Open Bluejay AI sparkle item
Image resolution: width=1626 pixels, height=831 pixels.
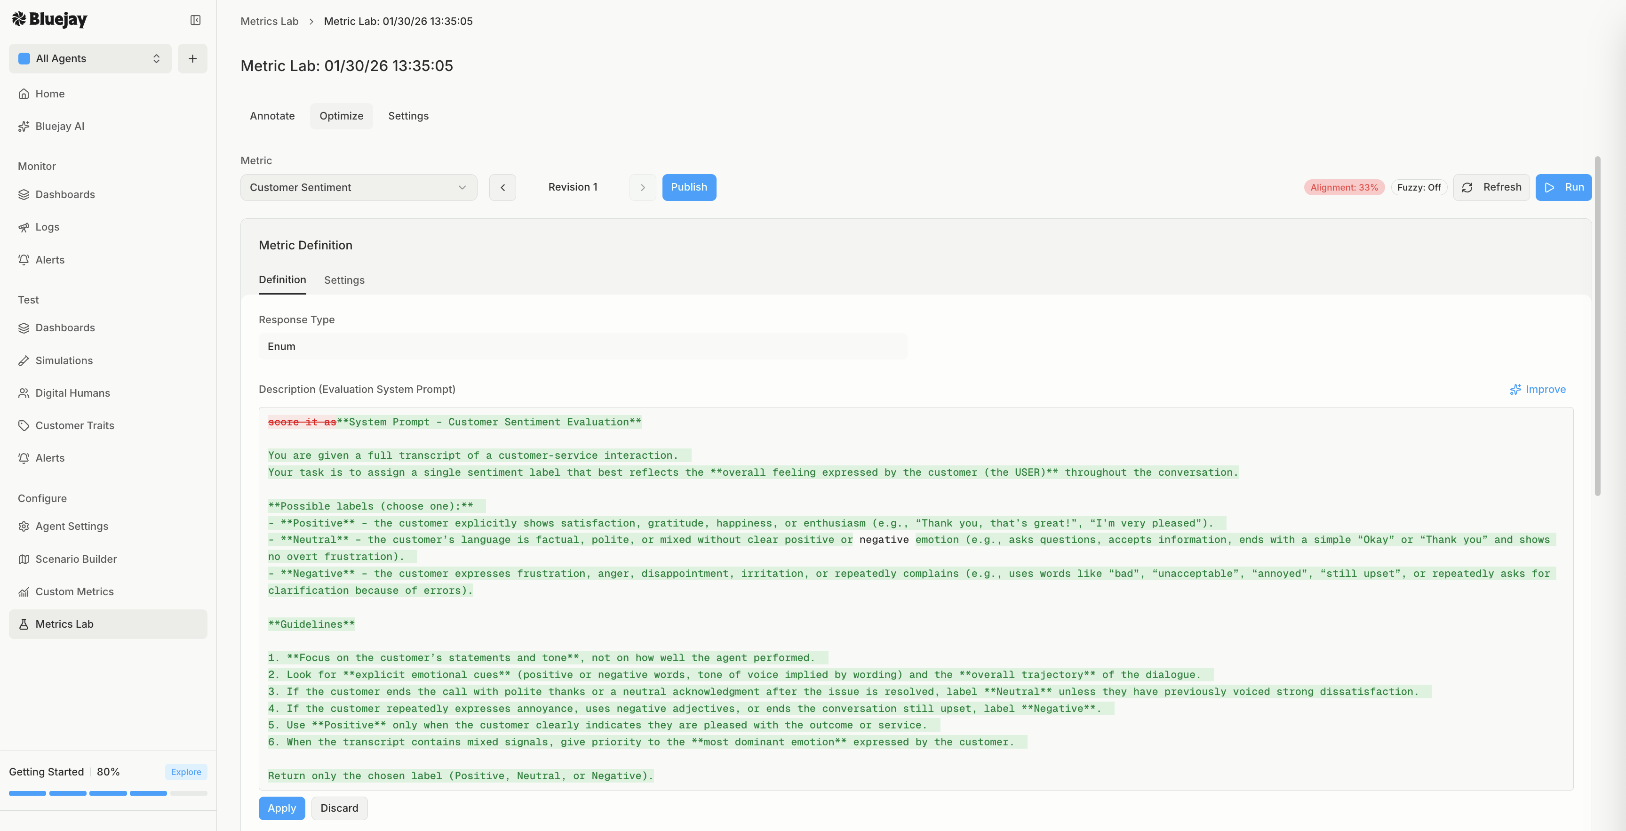pyautogui.click(x=108, y=126)
